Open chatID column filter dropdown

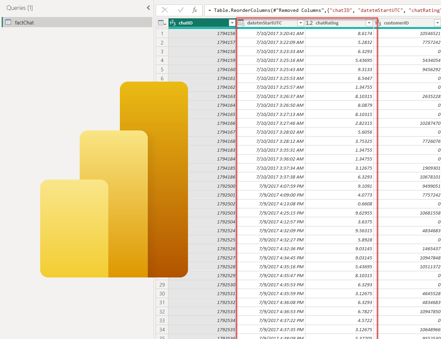click(x=232, y=23)
